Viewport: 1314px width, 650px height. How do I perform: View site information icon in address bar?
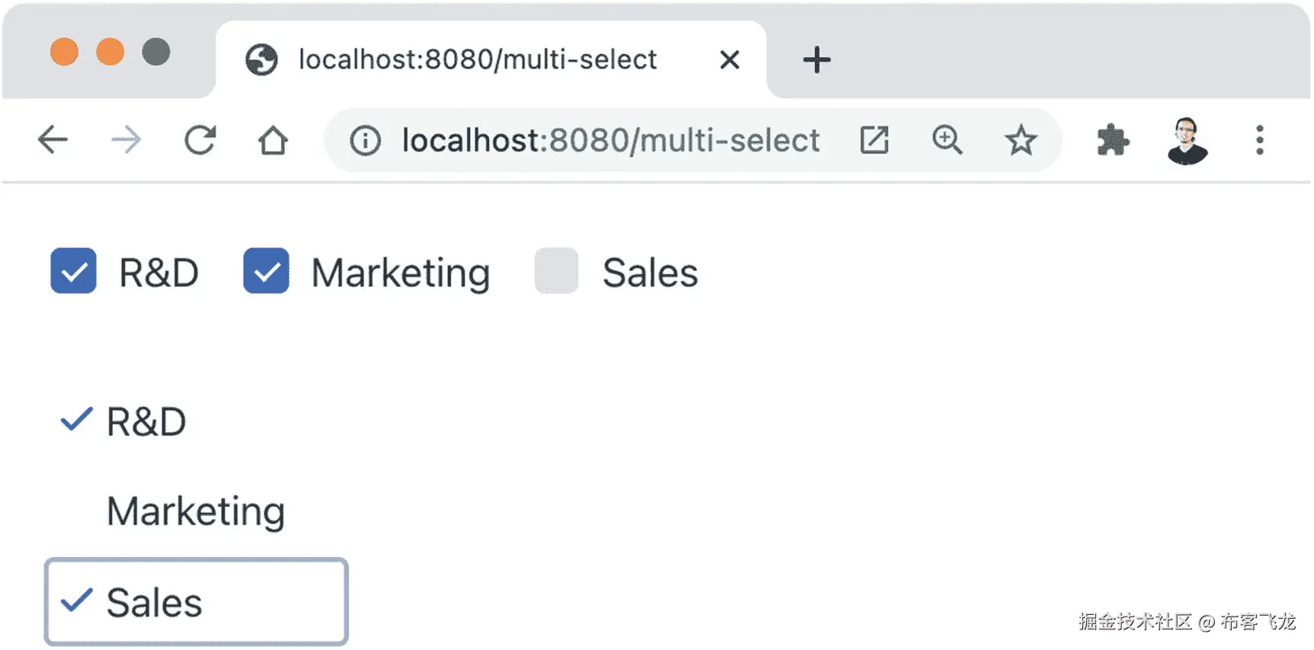tap(366, 141)
